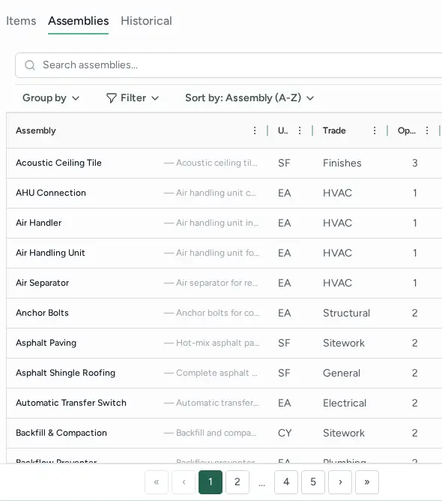Click the Finishes trade cell
The width and height of the screenshot is (442, 501).
tap(342, 163)
